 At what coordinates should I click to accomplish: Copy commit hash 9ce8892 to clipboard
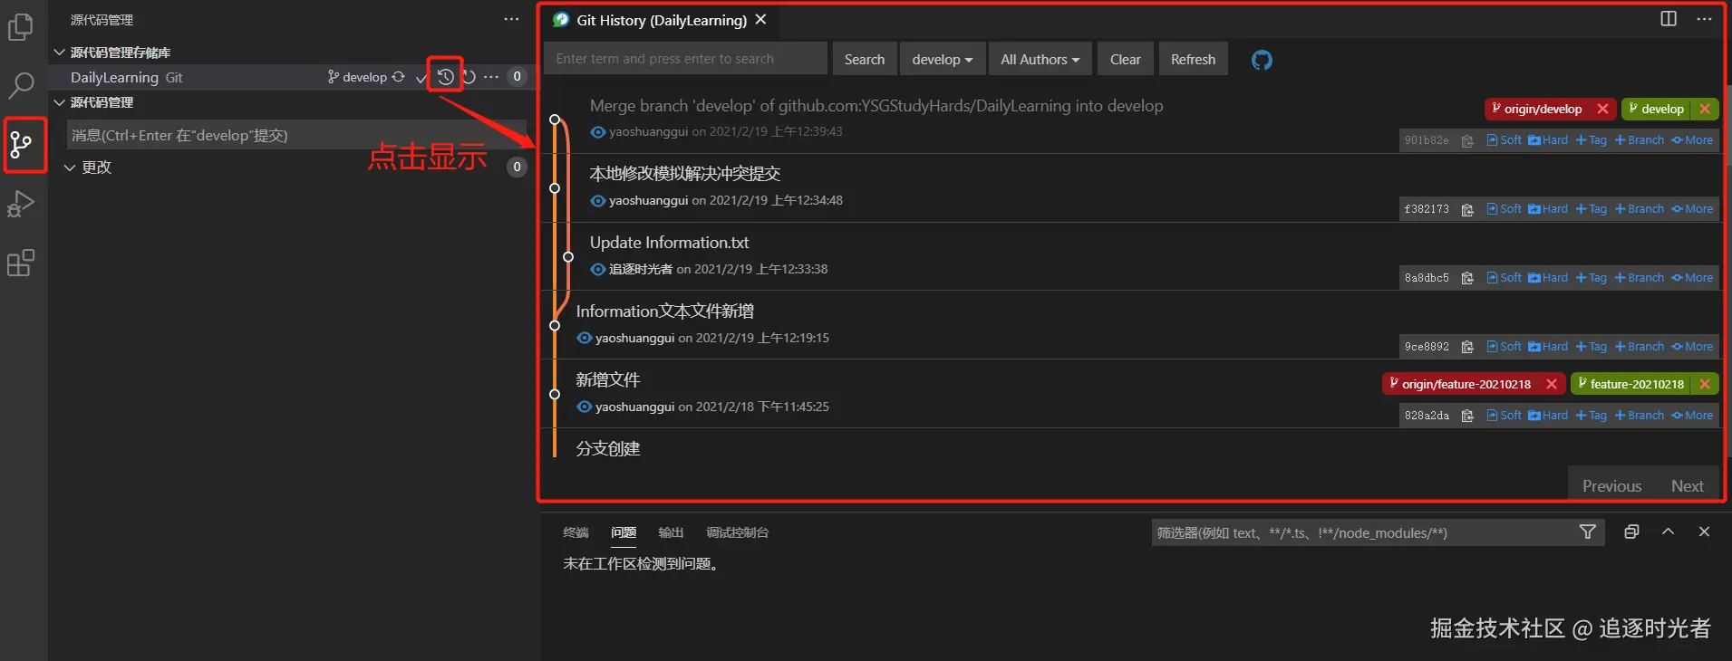[x=1467, y=347]
